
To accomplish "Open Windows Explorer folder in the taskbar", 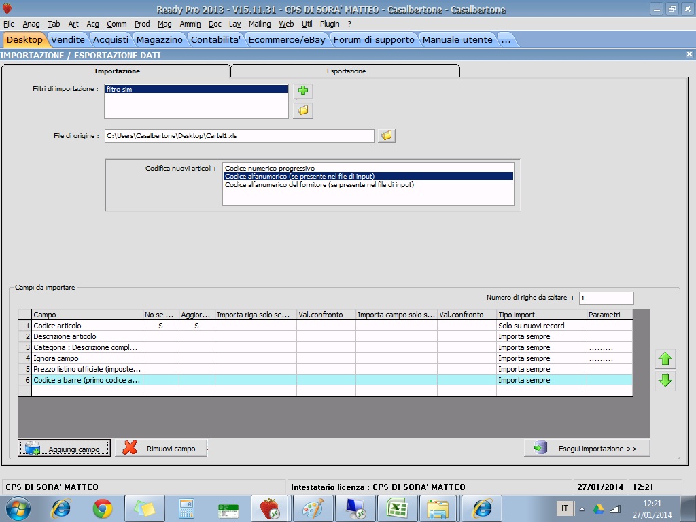I will pyautogui.click(x=438, y=508).
